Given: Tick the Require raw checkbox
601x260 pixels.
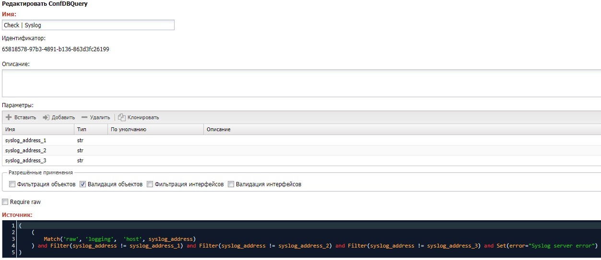Looking at the screenshot, I should 5,202.
